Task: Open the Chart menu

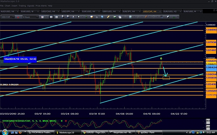Action: [8, 6]
